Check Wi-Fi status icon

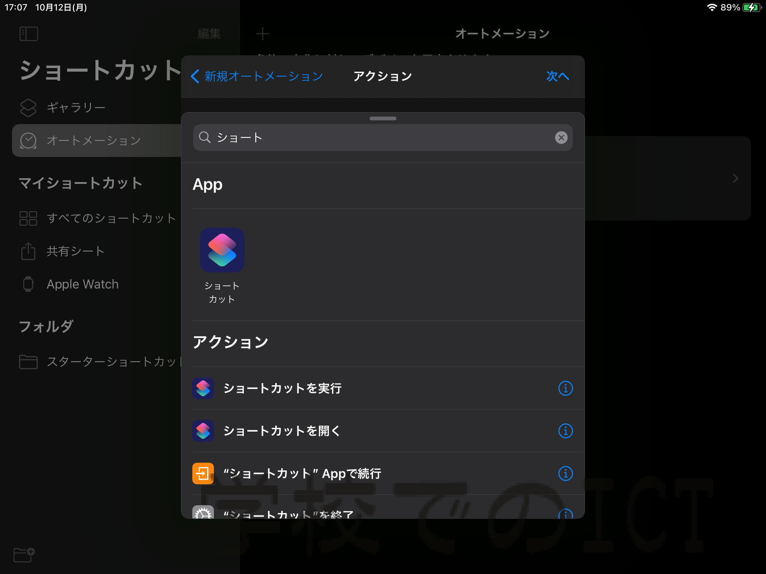(712, 7)
